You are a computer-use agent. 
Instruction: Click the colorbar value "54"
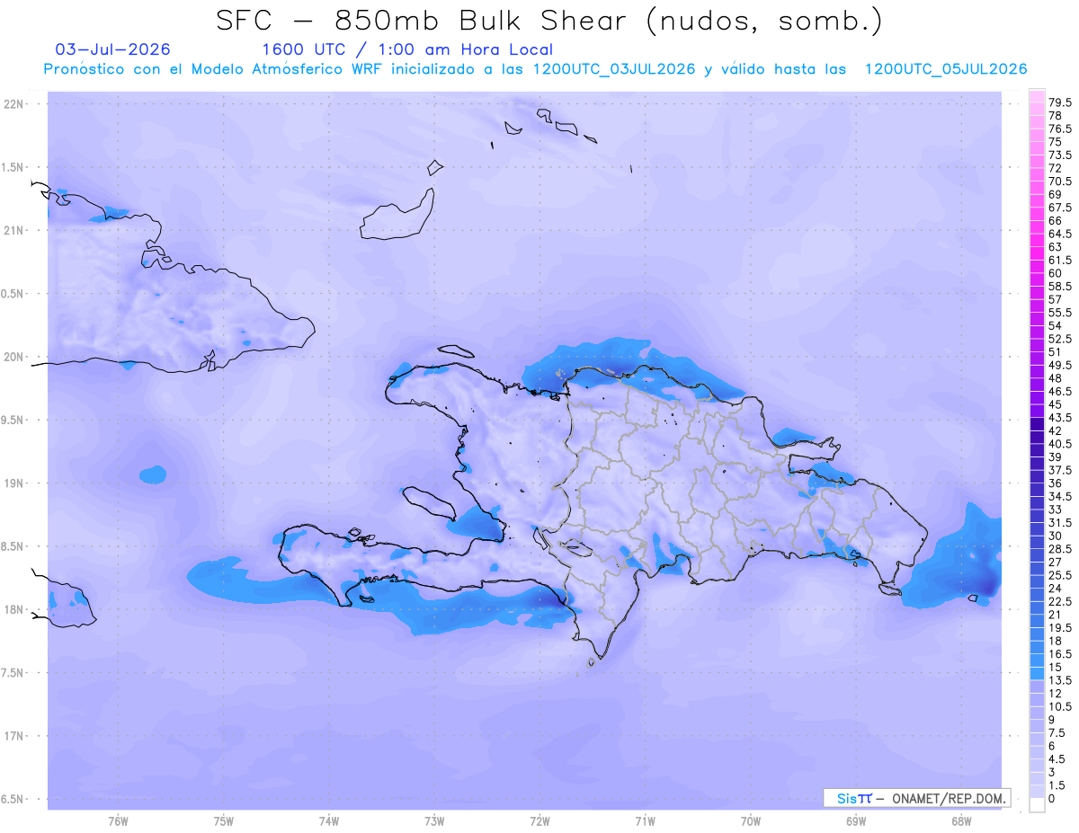pyautogui.click(x=1056, y=325)
